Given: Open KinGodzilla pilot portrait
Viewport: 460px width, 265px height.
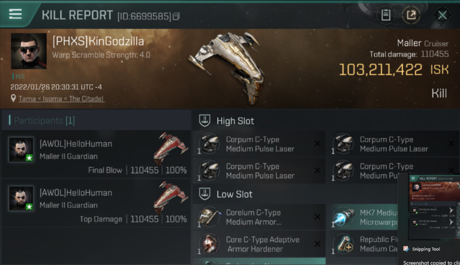Looking at the screenshot, I should [29, 51].
